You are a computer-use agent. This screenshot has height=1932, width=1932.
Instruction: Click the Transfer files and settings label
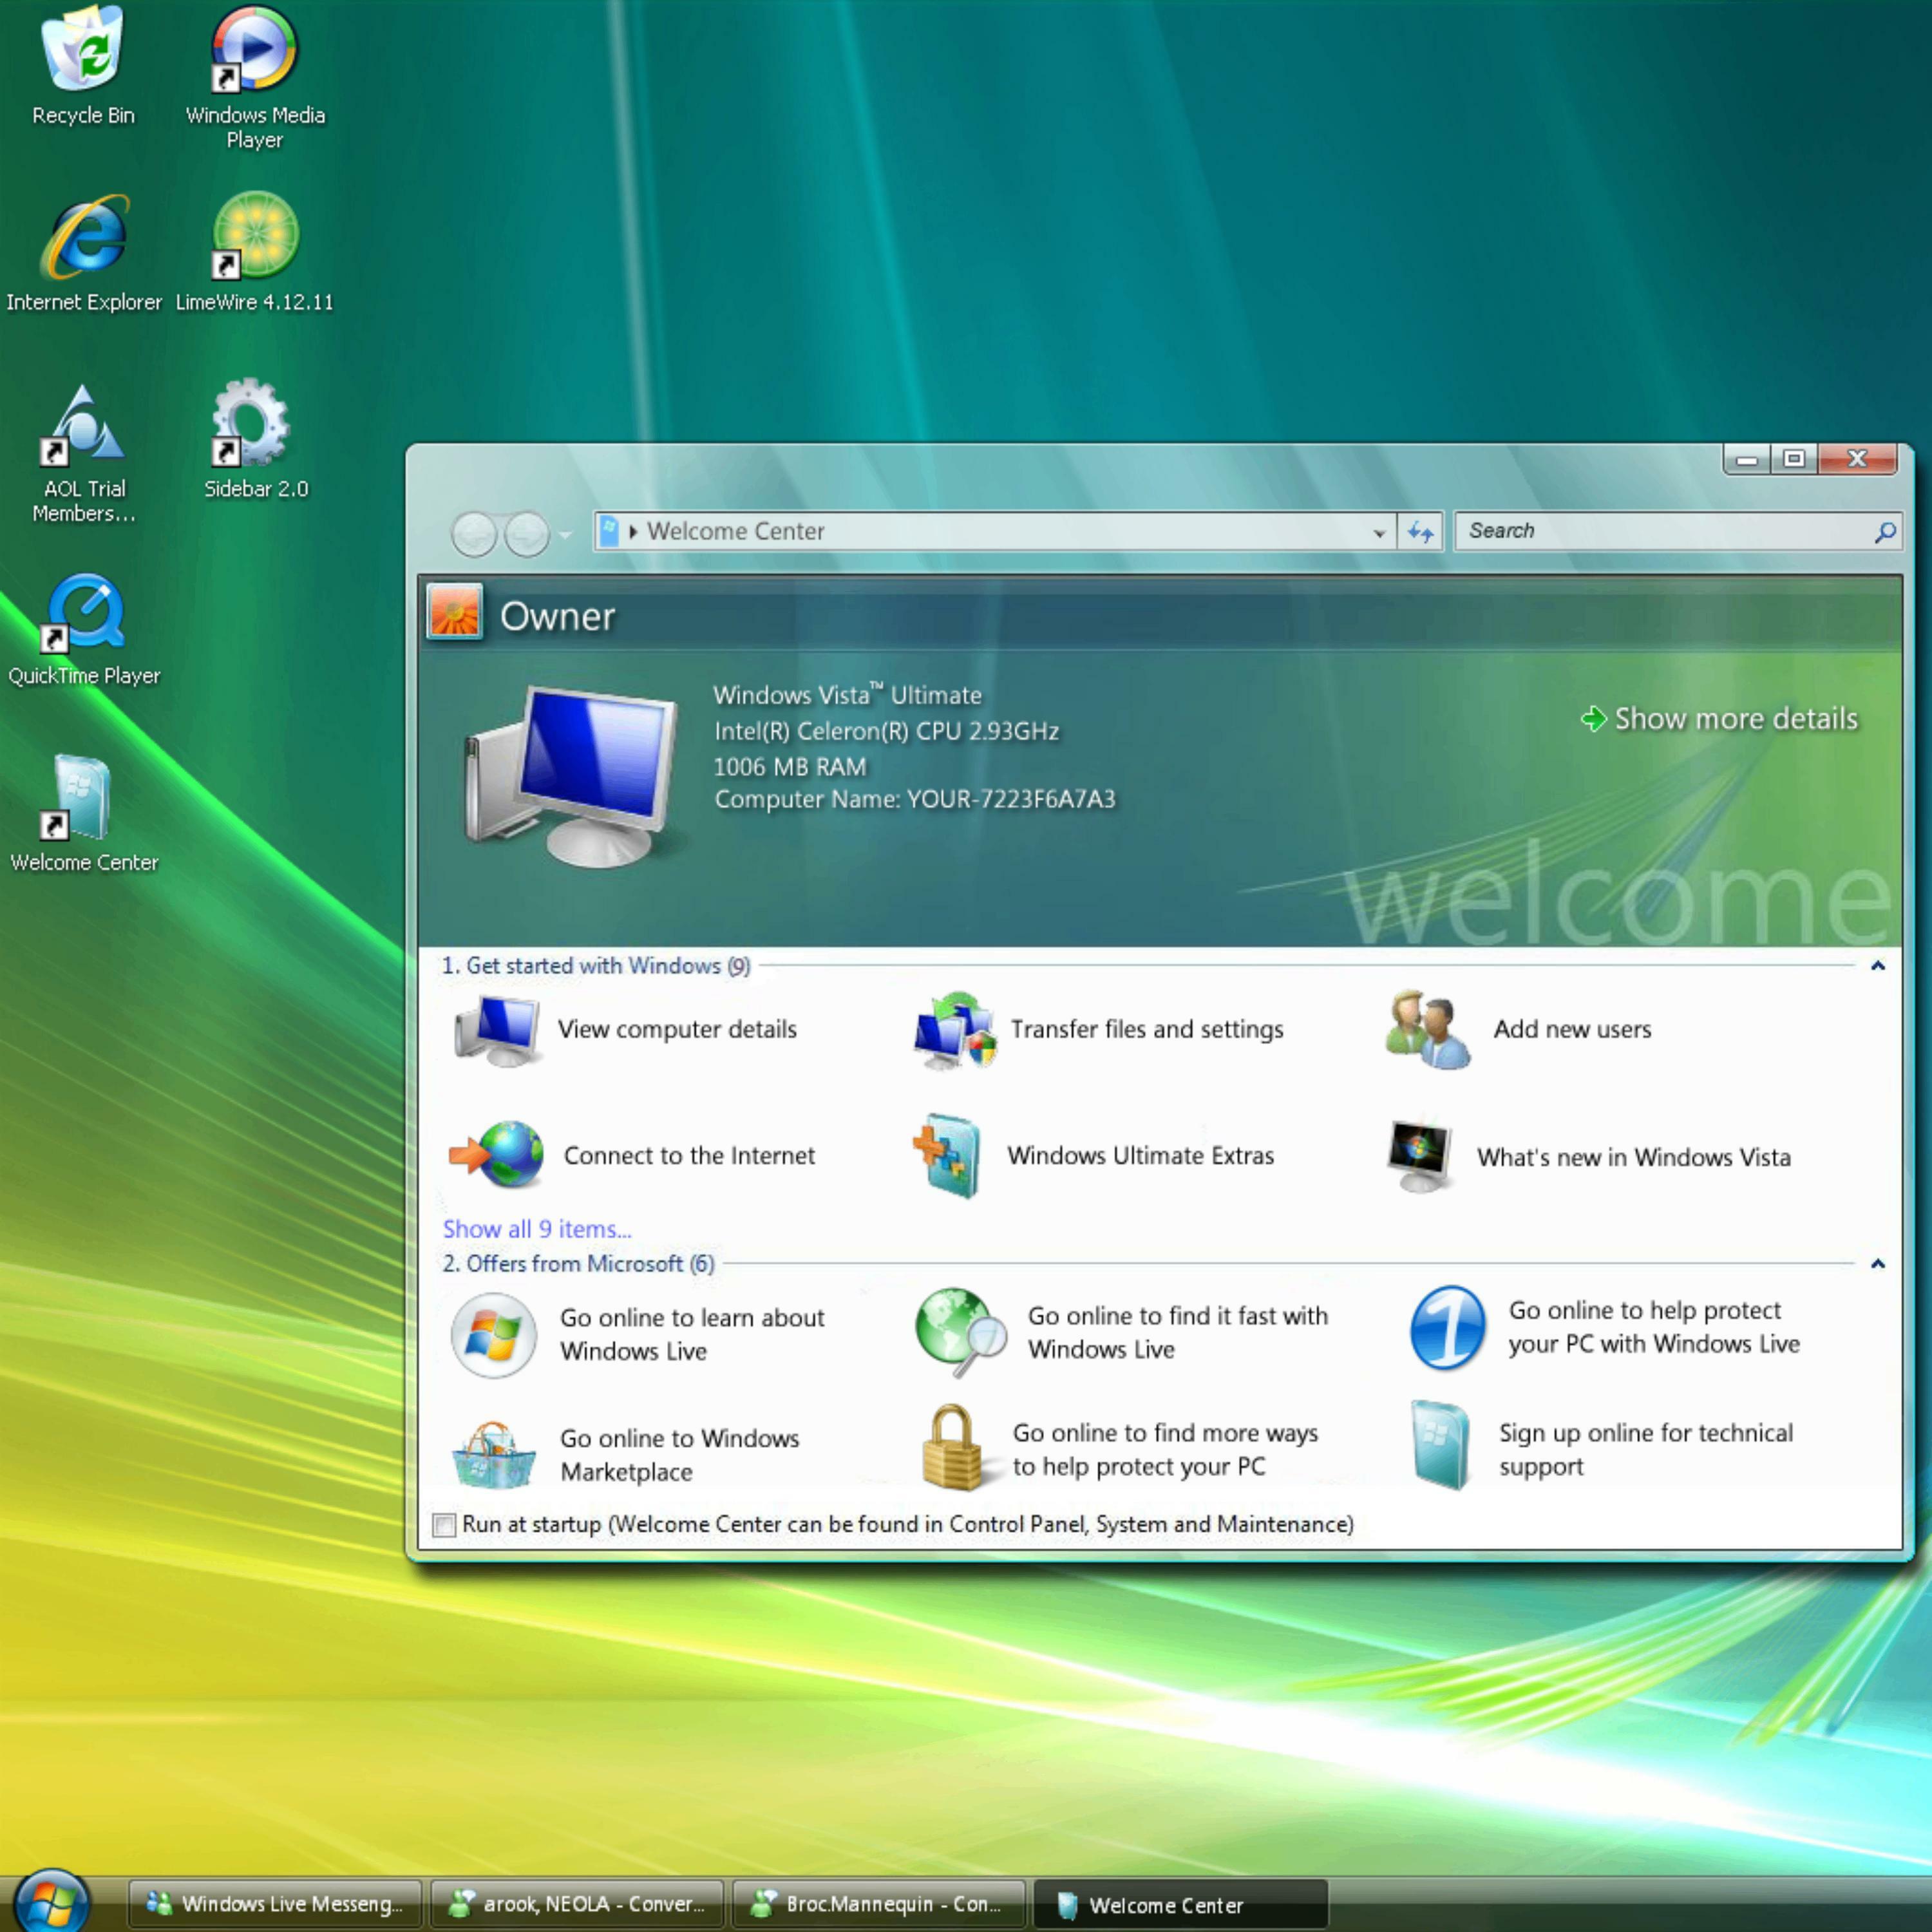[x=1147, y=1030]
